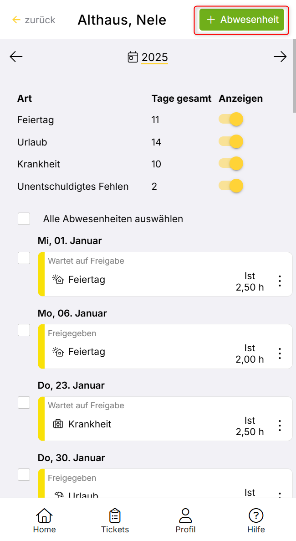Select checkbox for Mi, 01. Januar entry
The height and width of the screenshot is (541, 296).
(x=24, y=258)
